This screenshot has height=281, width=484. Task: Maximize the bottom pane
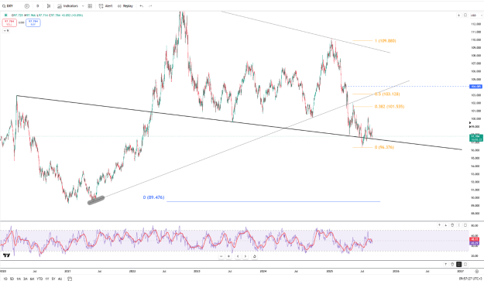pos(465,264)
